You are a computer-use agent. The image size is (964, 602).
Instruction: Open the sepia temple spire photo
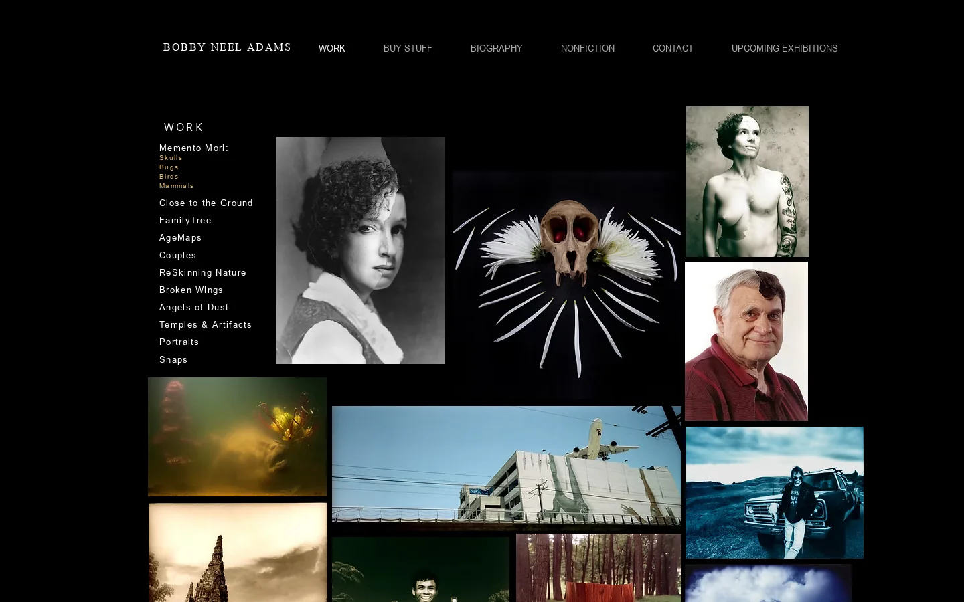coord(238,553)
